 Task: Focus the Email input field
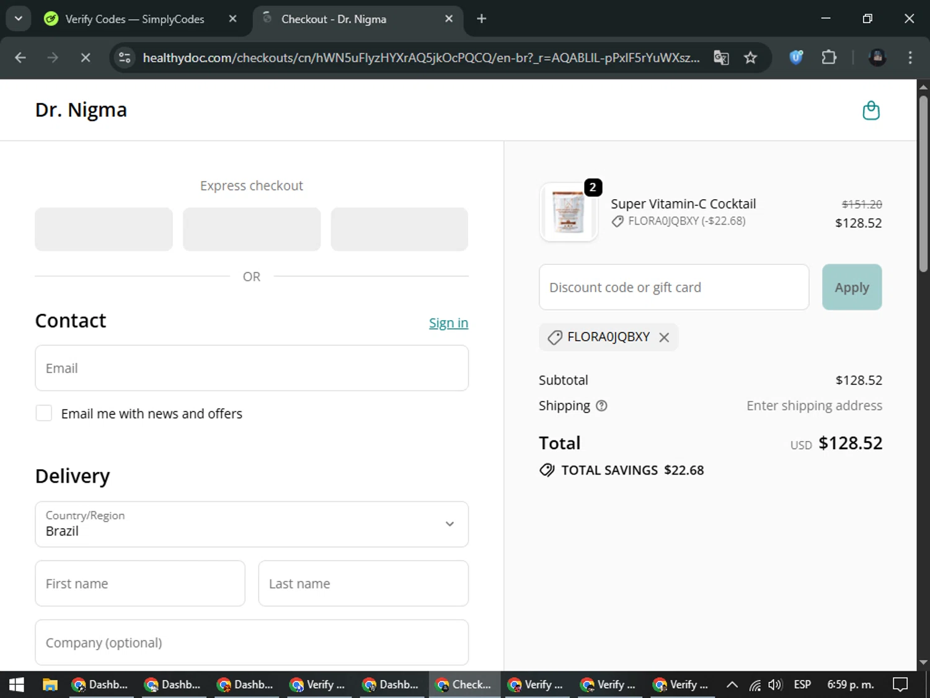tap(252, 368)
